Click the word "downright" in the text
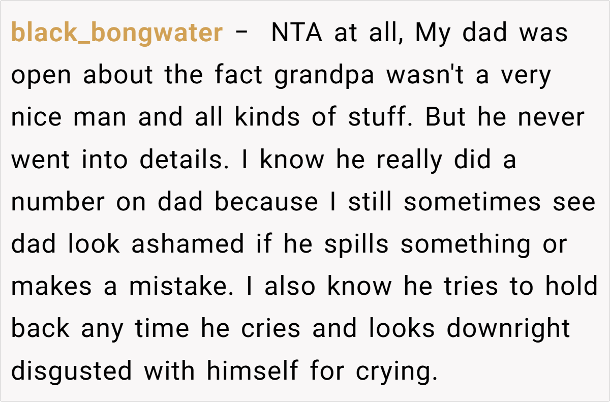Viewport: 610px width, 402px height. (508, 329)
